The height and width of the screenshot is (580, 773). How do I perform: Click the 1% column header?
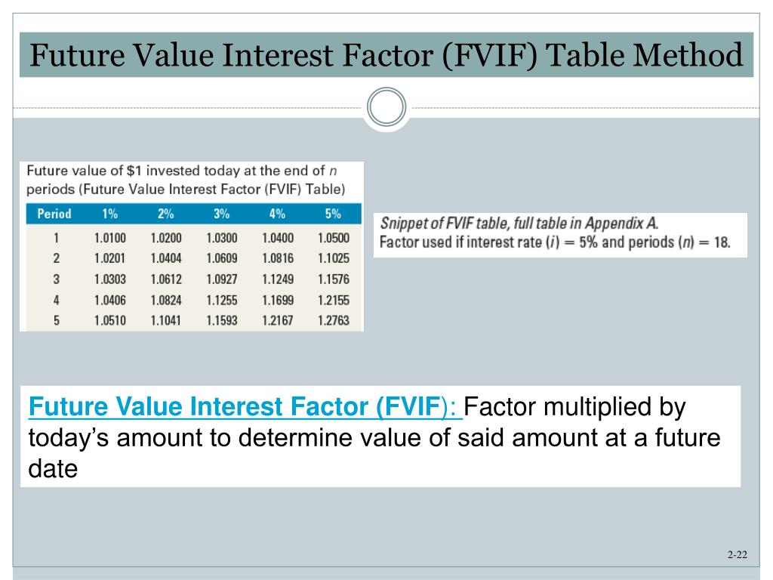point(110,214)
